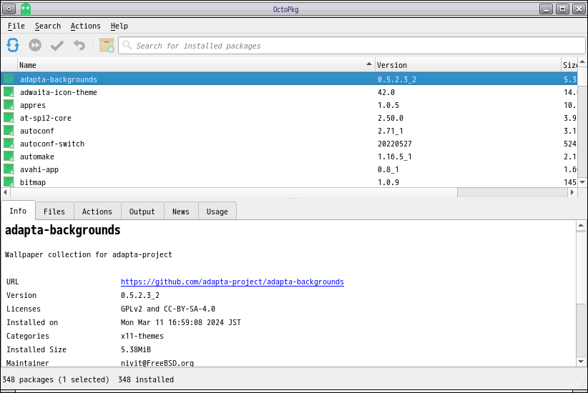This screenshot has width=588, height=393.
Task: Click the package icon beside adwaita-icon-theme
Action: click(9, 92)
